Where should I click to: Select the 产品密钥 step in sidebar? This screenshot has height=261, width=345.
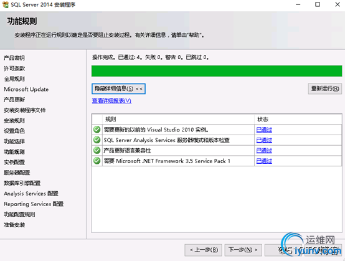tap(14, 58)
